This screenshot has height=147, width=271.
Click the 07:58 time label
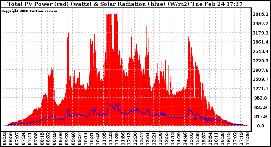(x=35, y=138)
